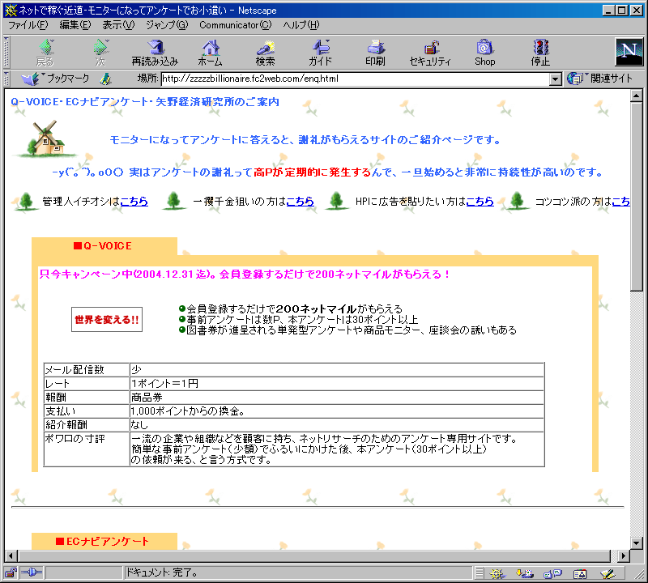Click the windmill image on the page
648x583 pixels.
46,138
